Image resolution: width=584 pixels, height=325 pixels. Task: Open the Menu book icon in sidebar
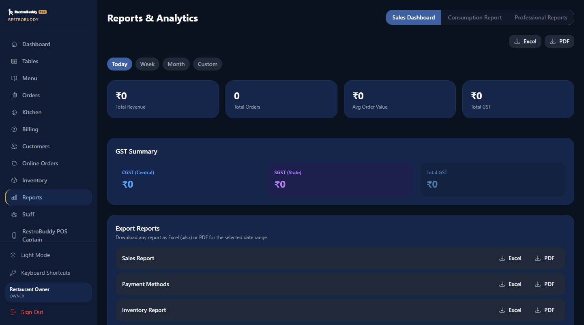pyautogui.click(x=14, y=78)
